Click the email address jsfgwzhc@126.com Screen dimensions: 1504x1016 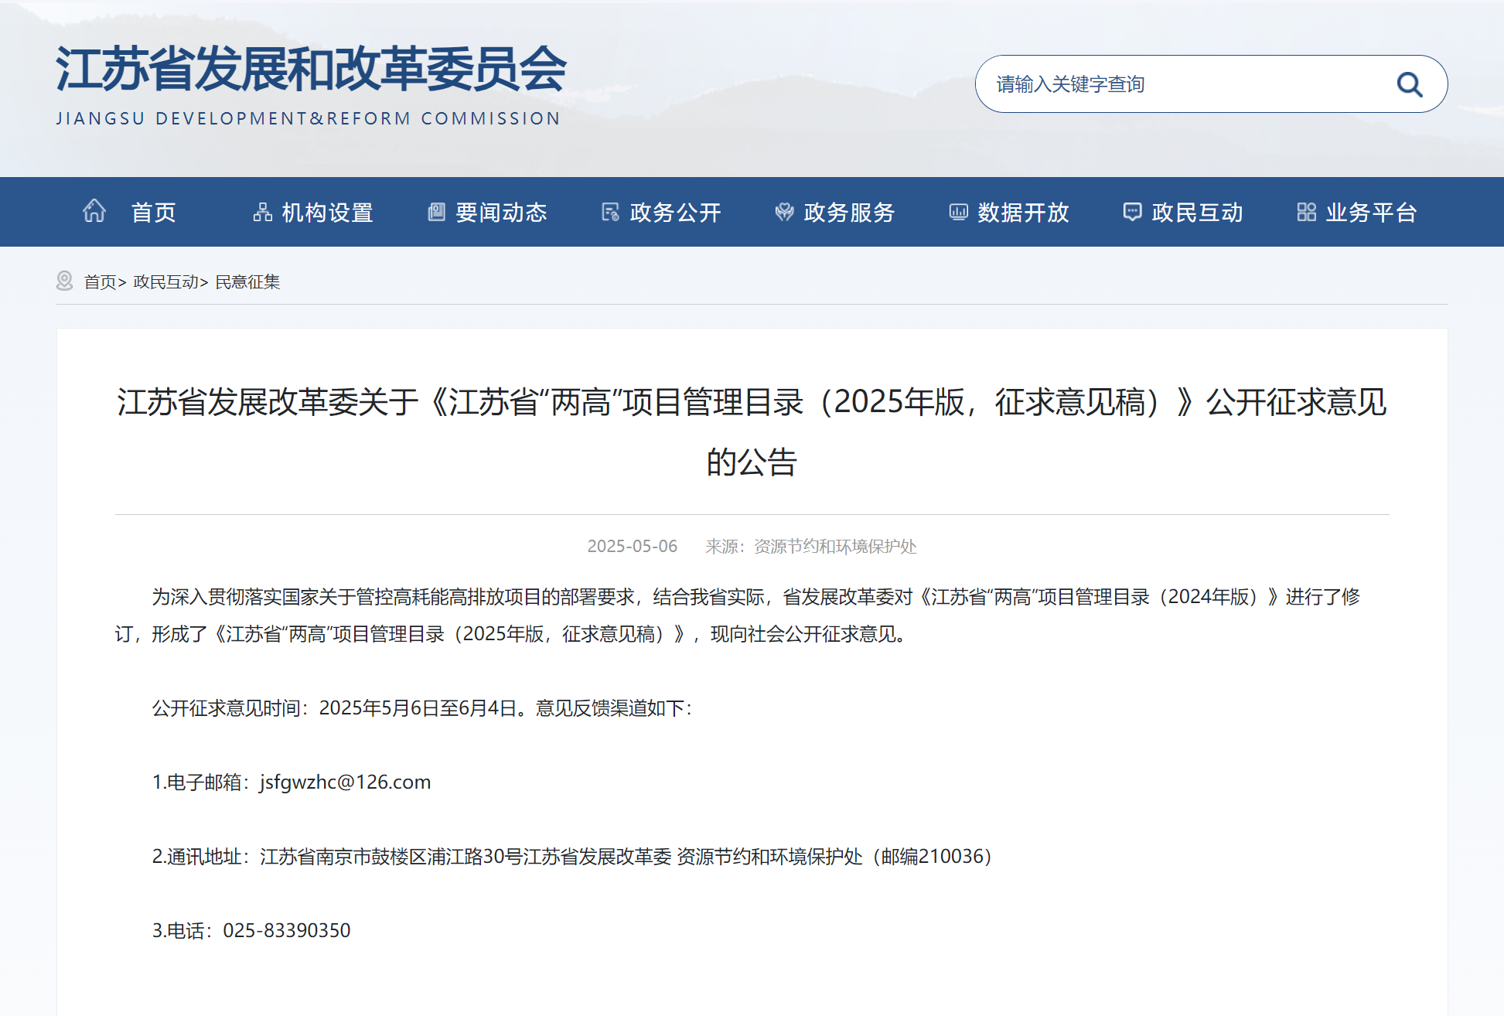(345, 782)
